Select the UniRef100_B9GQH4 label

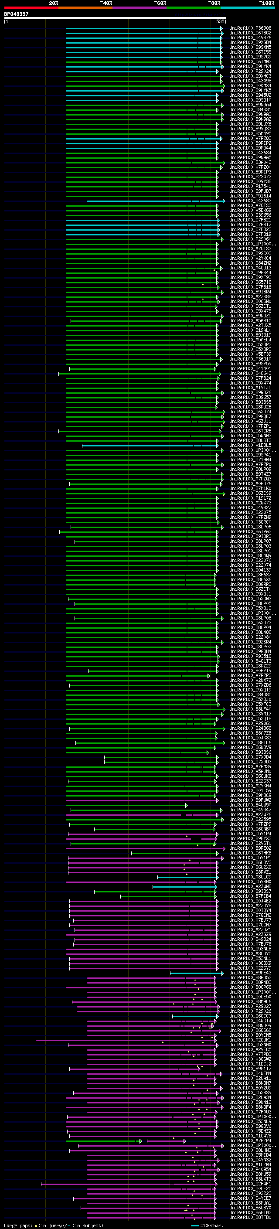250,652
